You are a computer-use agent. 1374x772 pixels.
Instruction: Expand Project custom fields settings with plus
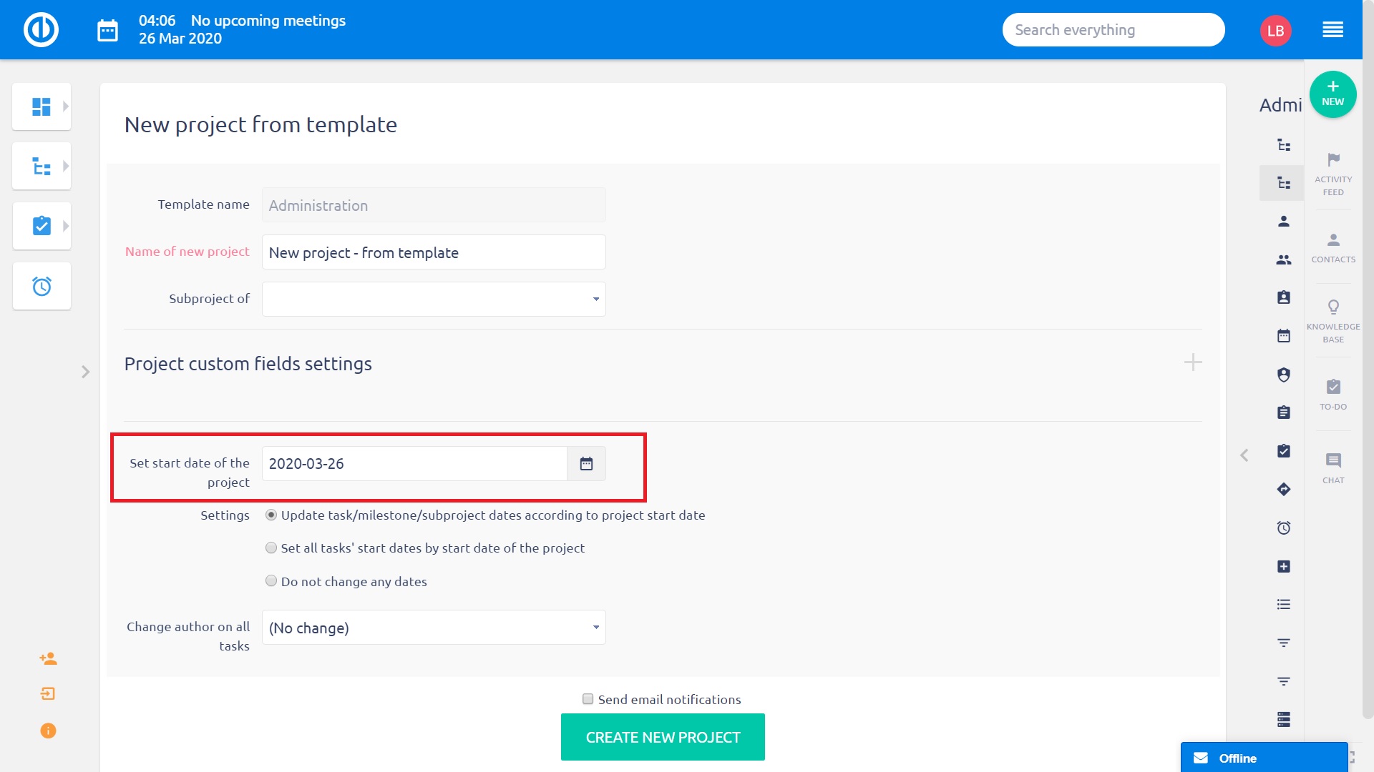(x=1193, y=362)
